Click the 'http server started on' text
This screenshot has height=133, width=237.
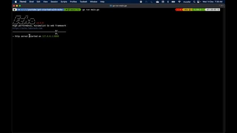coord(28,36)
